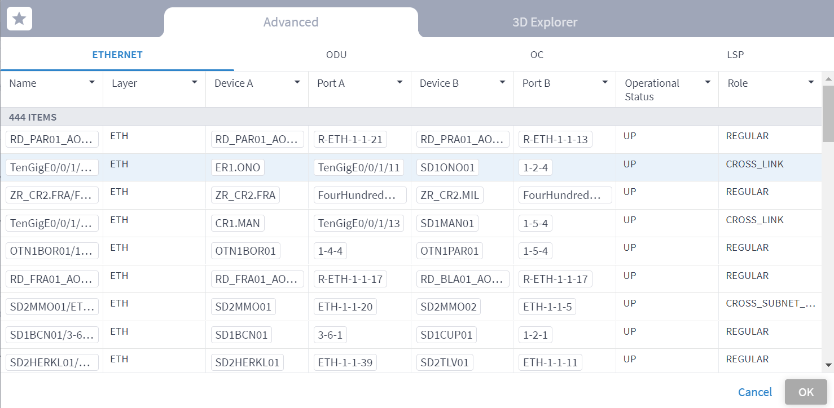Click the SD1BCN01/3-6 name cell
The image size is (834, 408).
(x=52, y=335)
